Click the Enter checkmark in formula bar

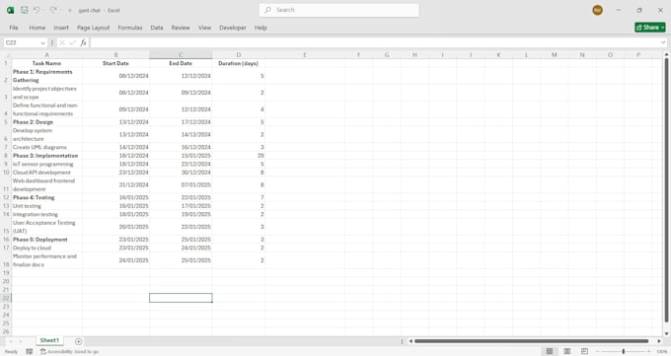[73, 42]
